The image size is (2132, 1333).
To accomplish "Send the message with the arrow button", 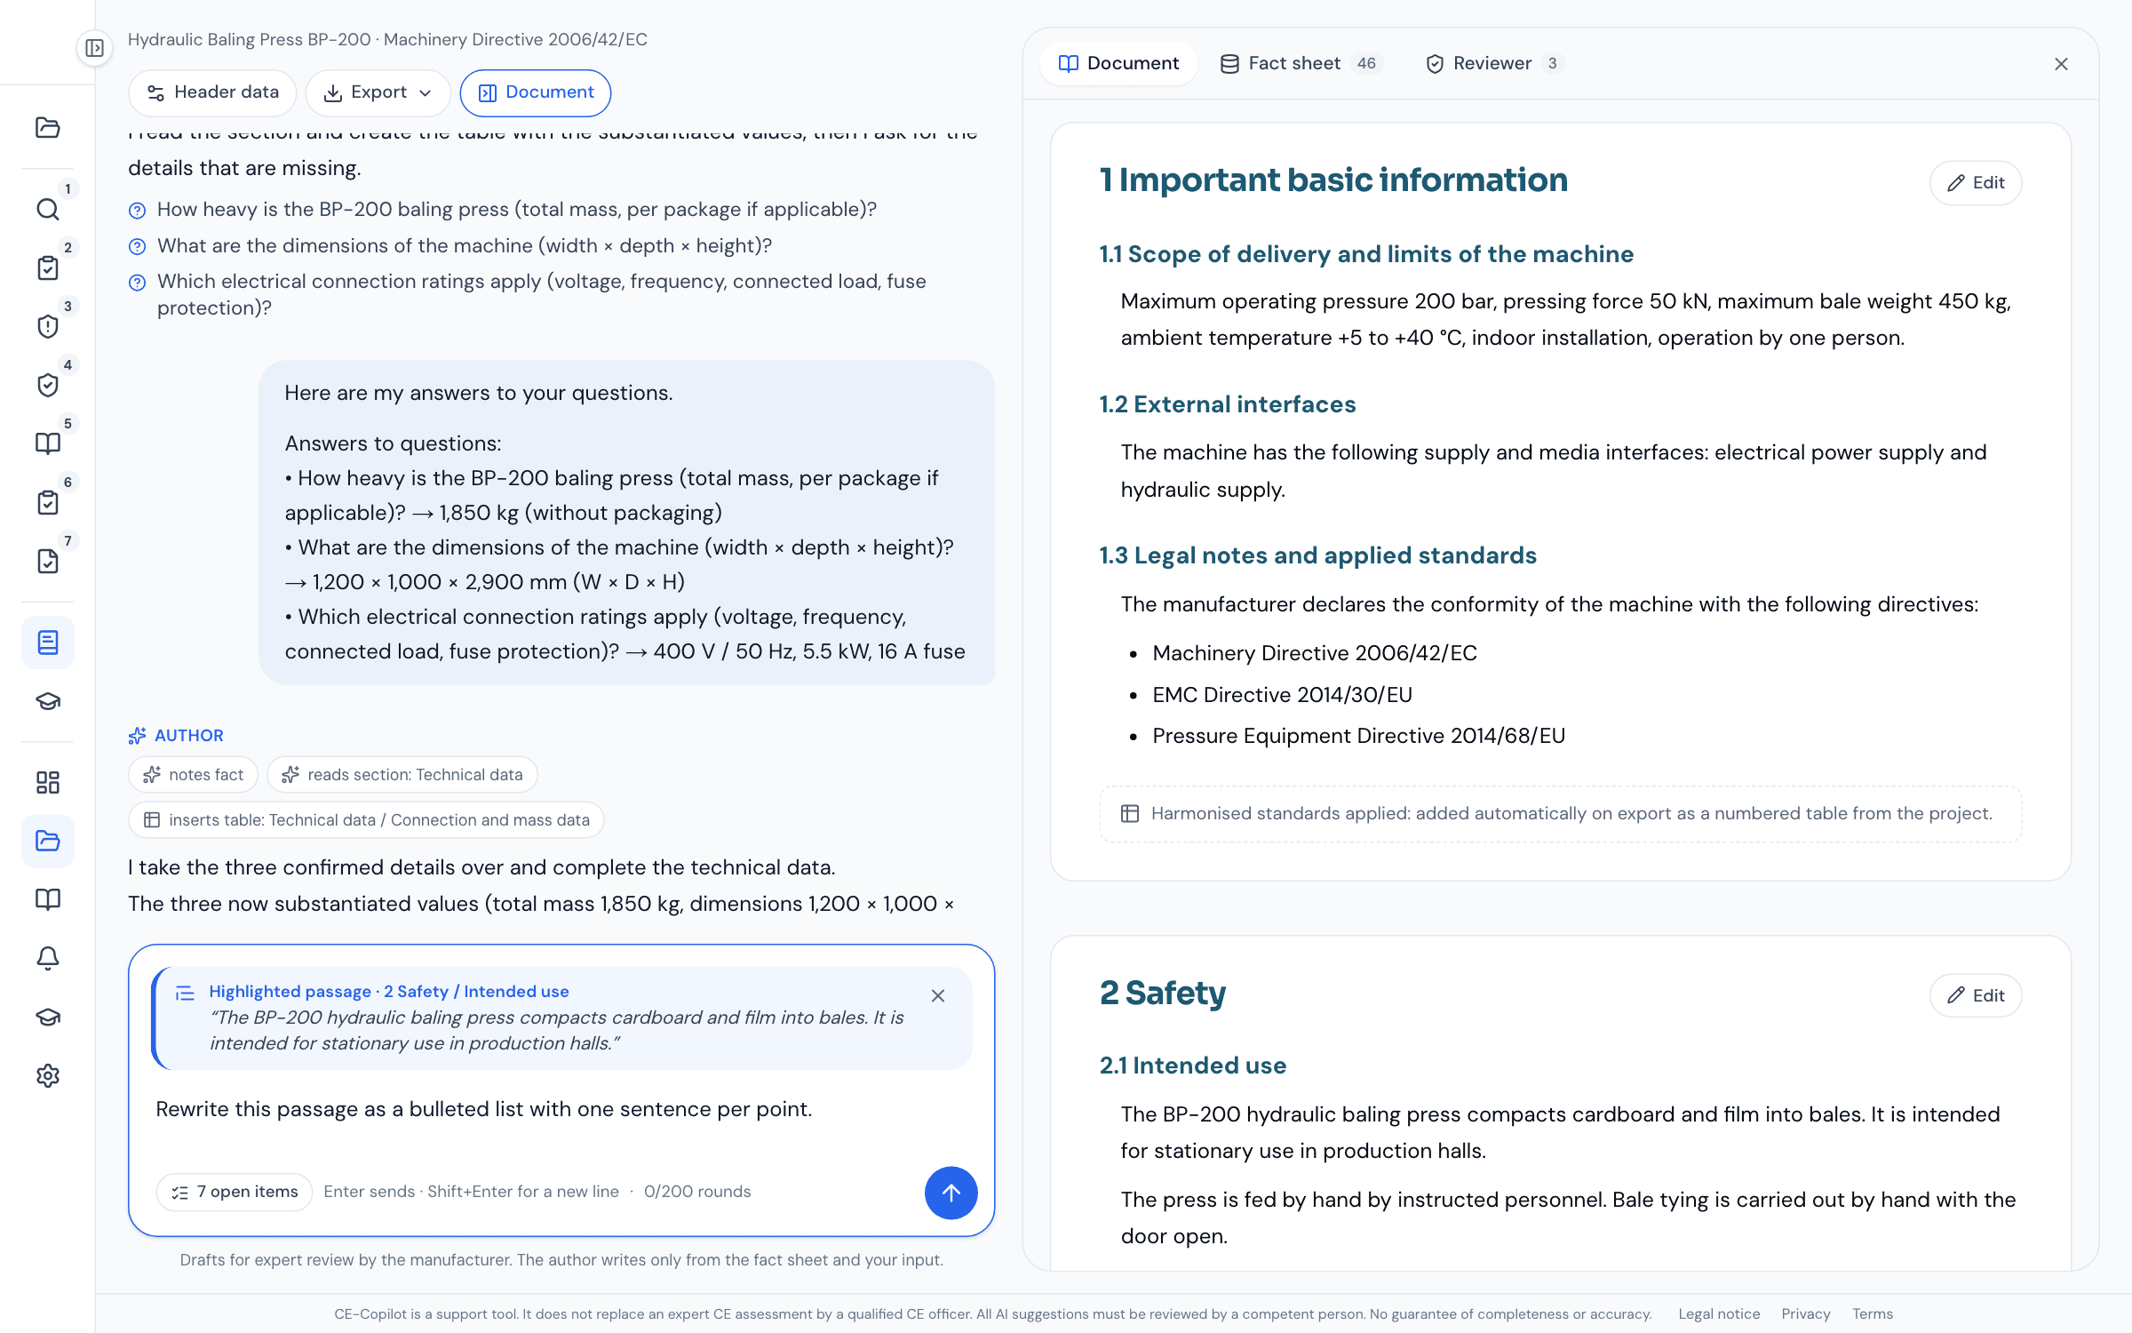I will (x=951, y=1193).
